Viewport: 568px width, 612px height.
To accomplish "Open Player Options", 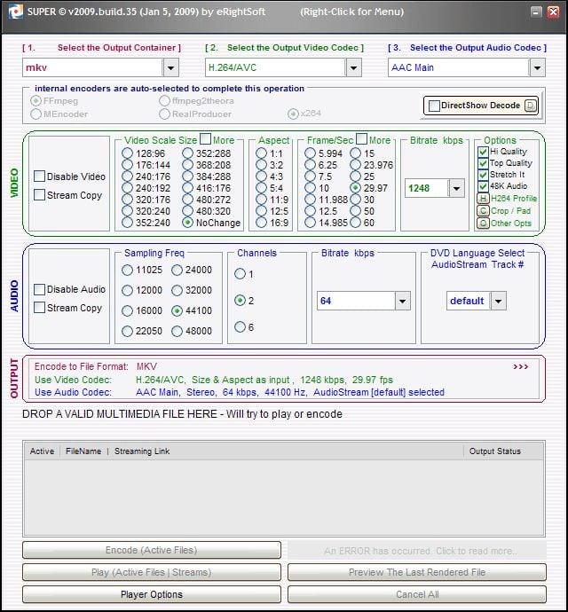I will point(152,594).
